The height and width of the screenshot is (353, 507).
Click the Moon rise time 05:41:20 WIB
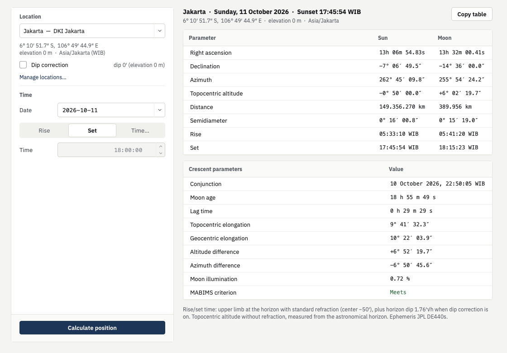click(459, 134)
